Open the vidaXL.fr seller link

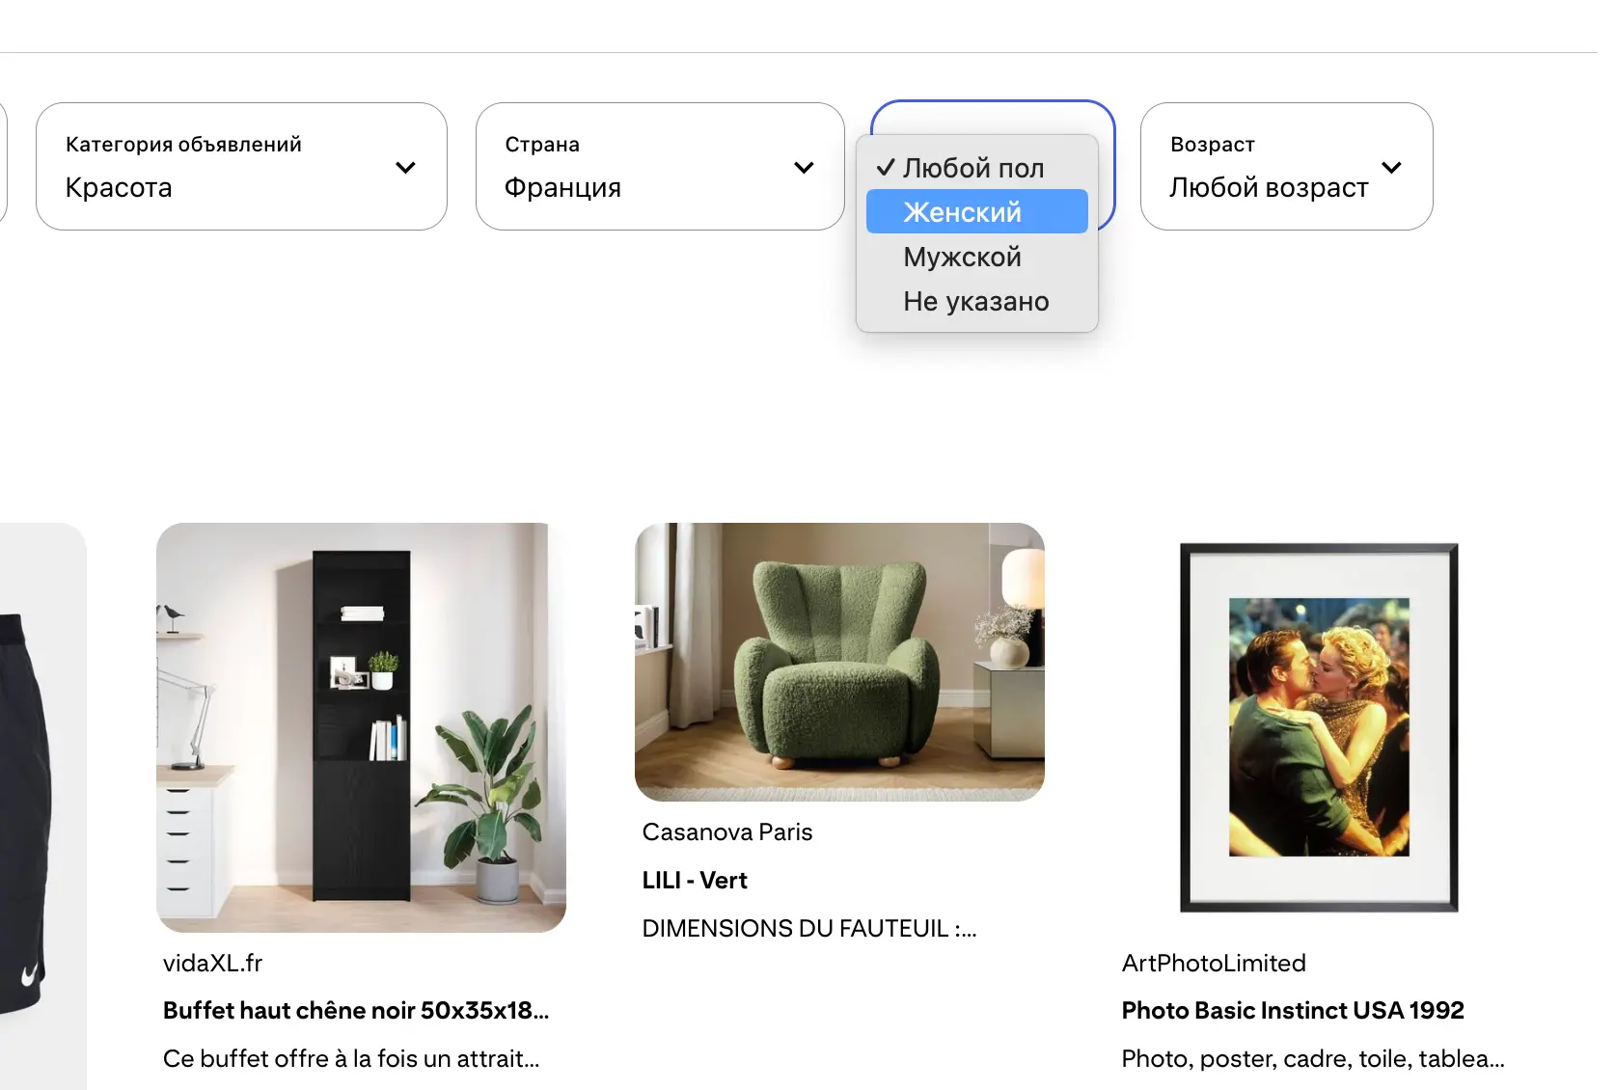point(212,963)
